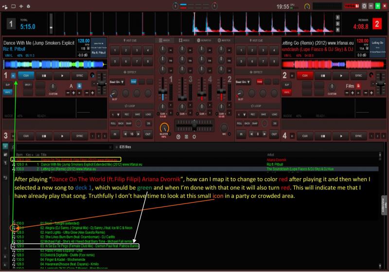Click the pause/stutter button on deck 2

click(323, 76)
